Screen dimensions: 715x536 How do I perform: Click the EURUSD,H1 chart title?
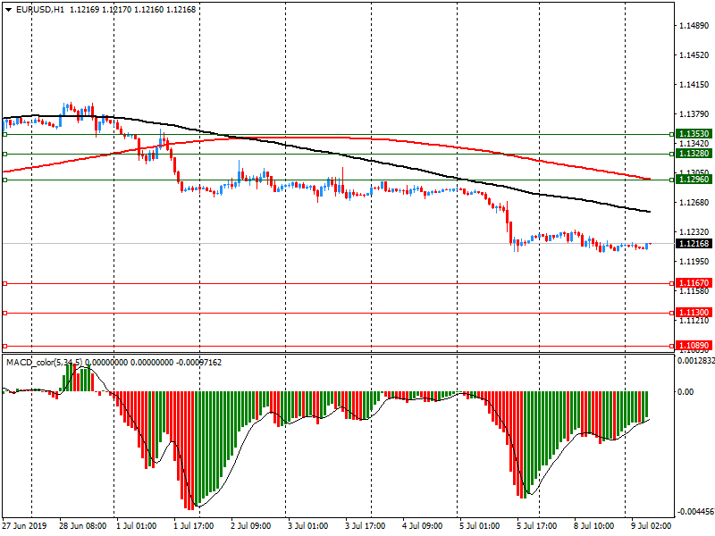tap(40, 10)
